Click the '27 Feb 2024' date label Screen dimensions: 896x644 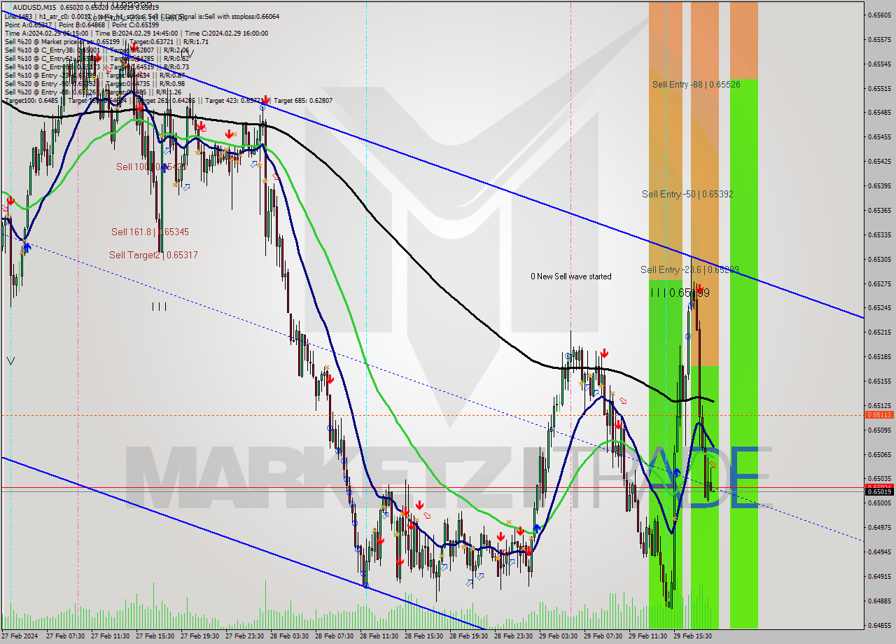pos(20,636)
